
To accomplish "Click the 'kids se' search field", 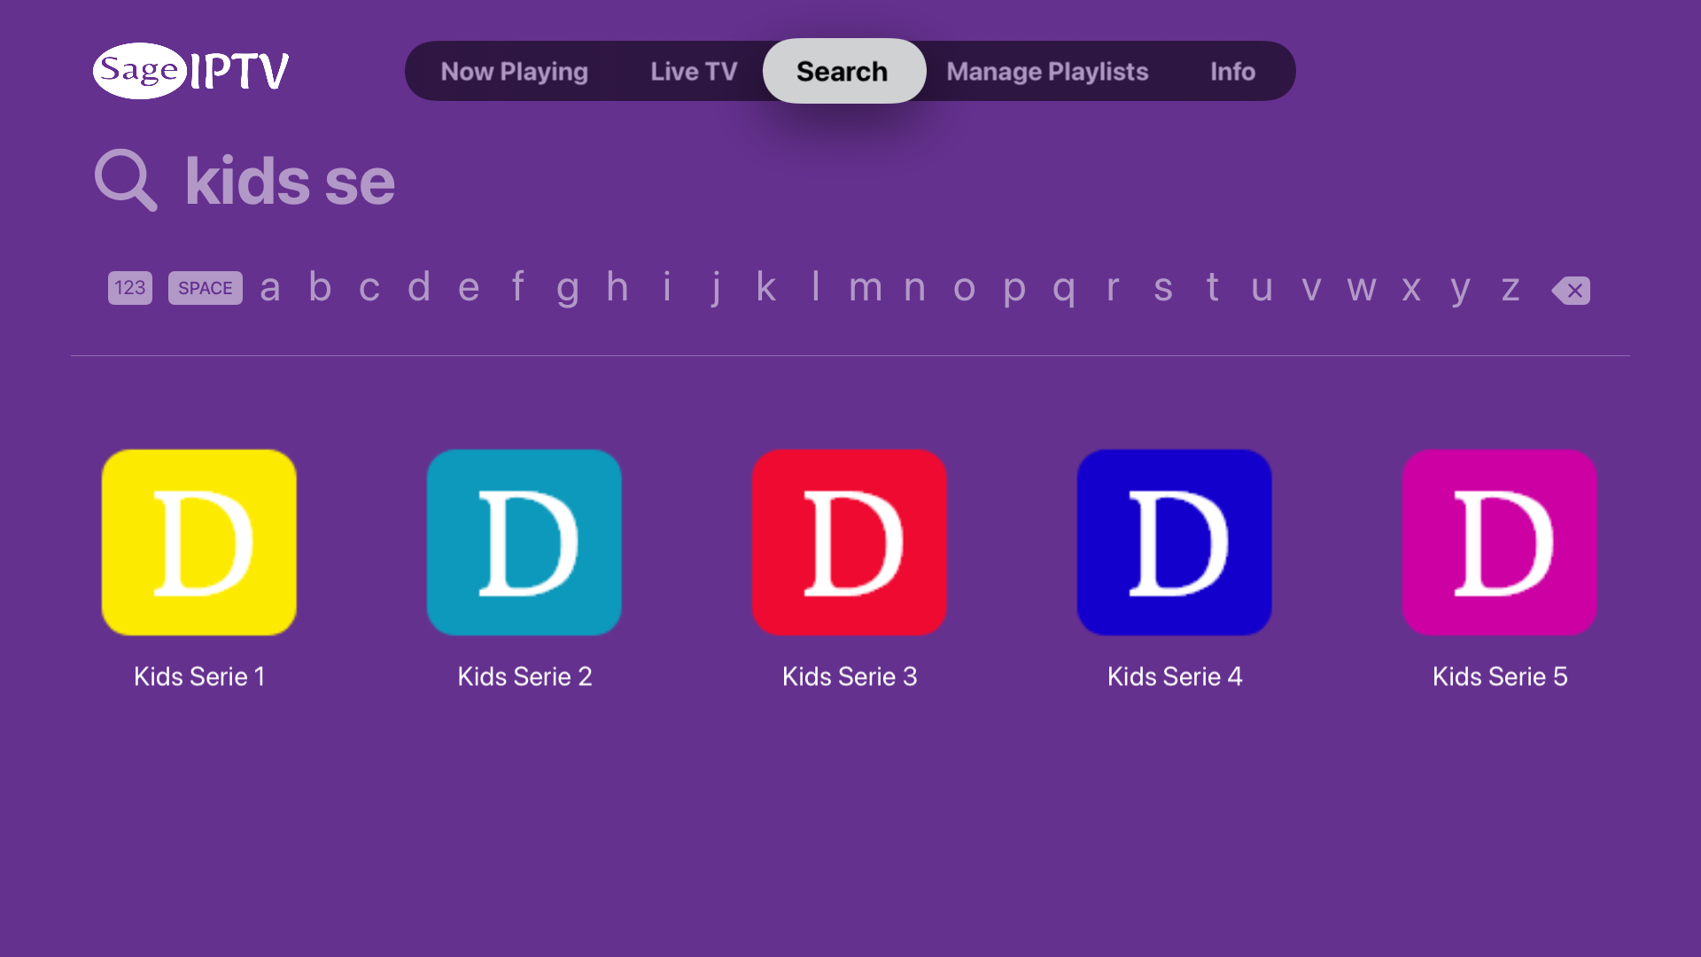I will coord(290,181).
